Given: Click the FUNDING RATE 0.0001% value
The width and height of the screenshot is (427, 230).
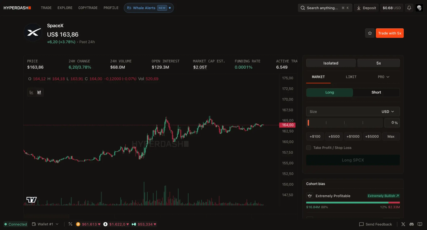Looking at the screenshot, I should coord(244,67).
